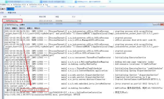
Task: Click the text '[qtp769429195-21]' thread name
Action: [57, 92]
